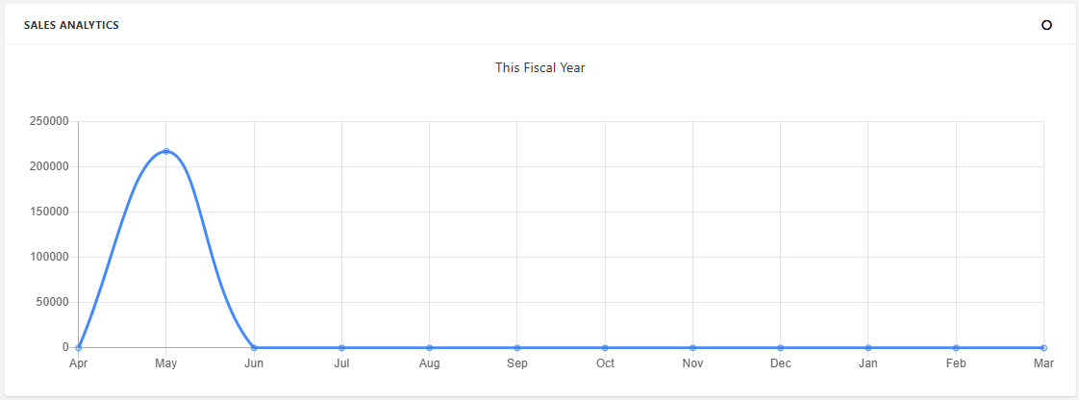Click the "This Fiscal Year" chart title
The image size is (1079, 400).
(x=540, y=68)
